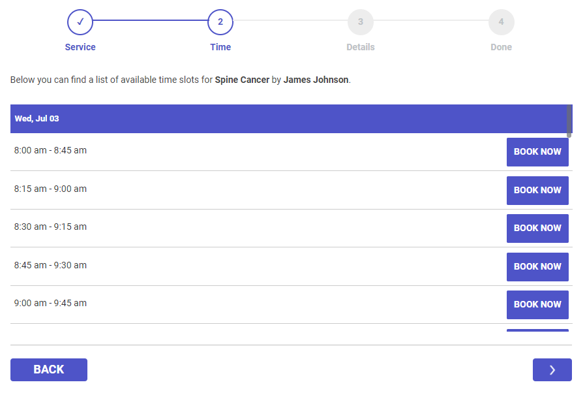Click step 3 Details circle
This screenshot has height=393, width=585.
361,22
